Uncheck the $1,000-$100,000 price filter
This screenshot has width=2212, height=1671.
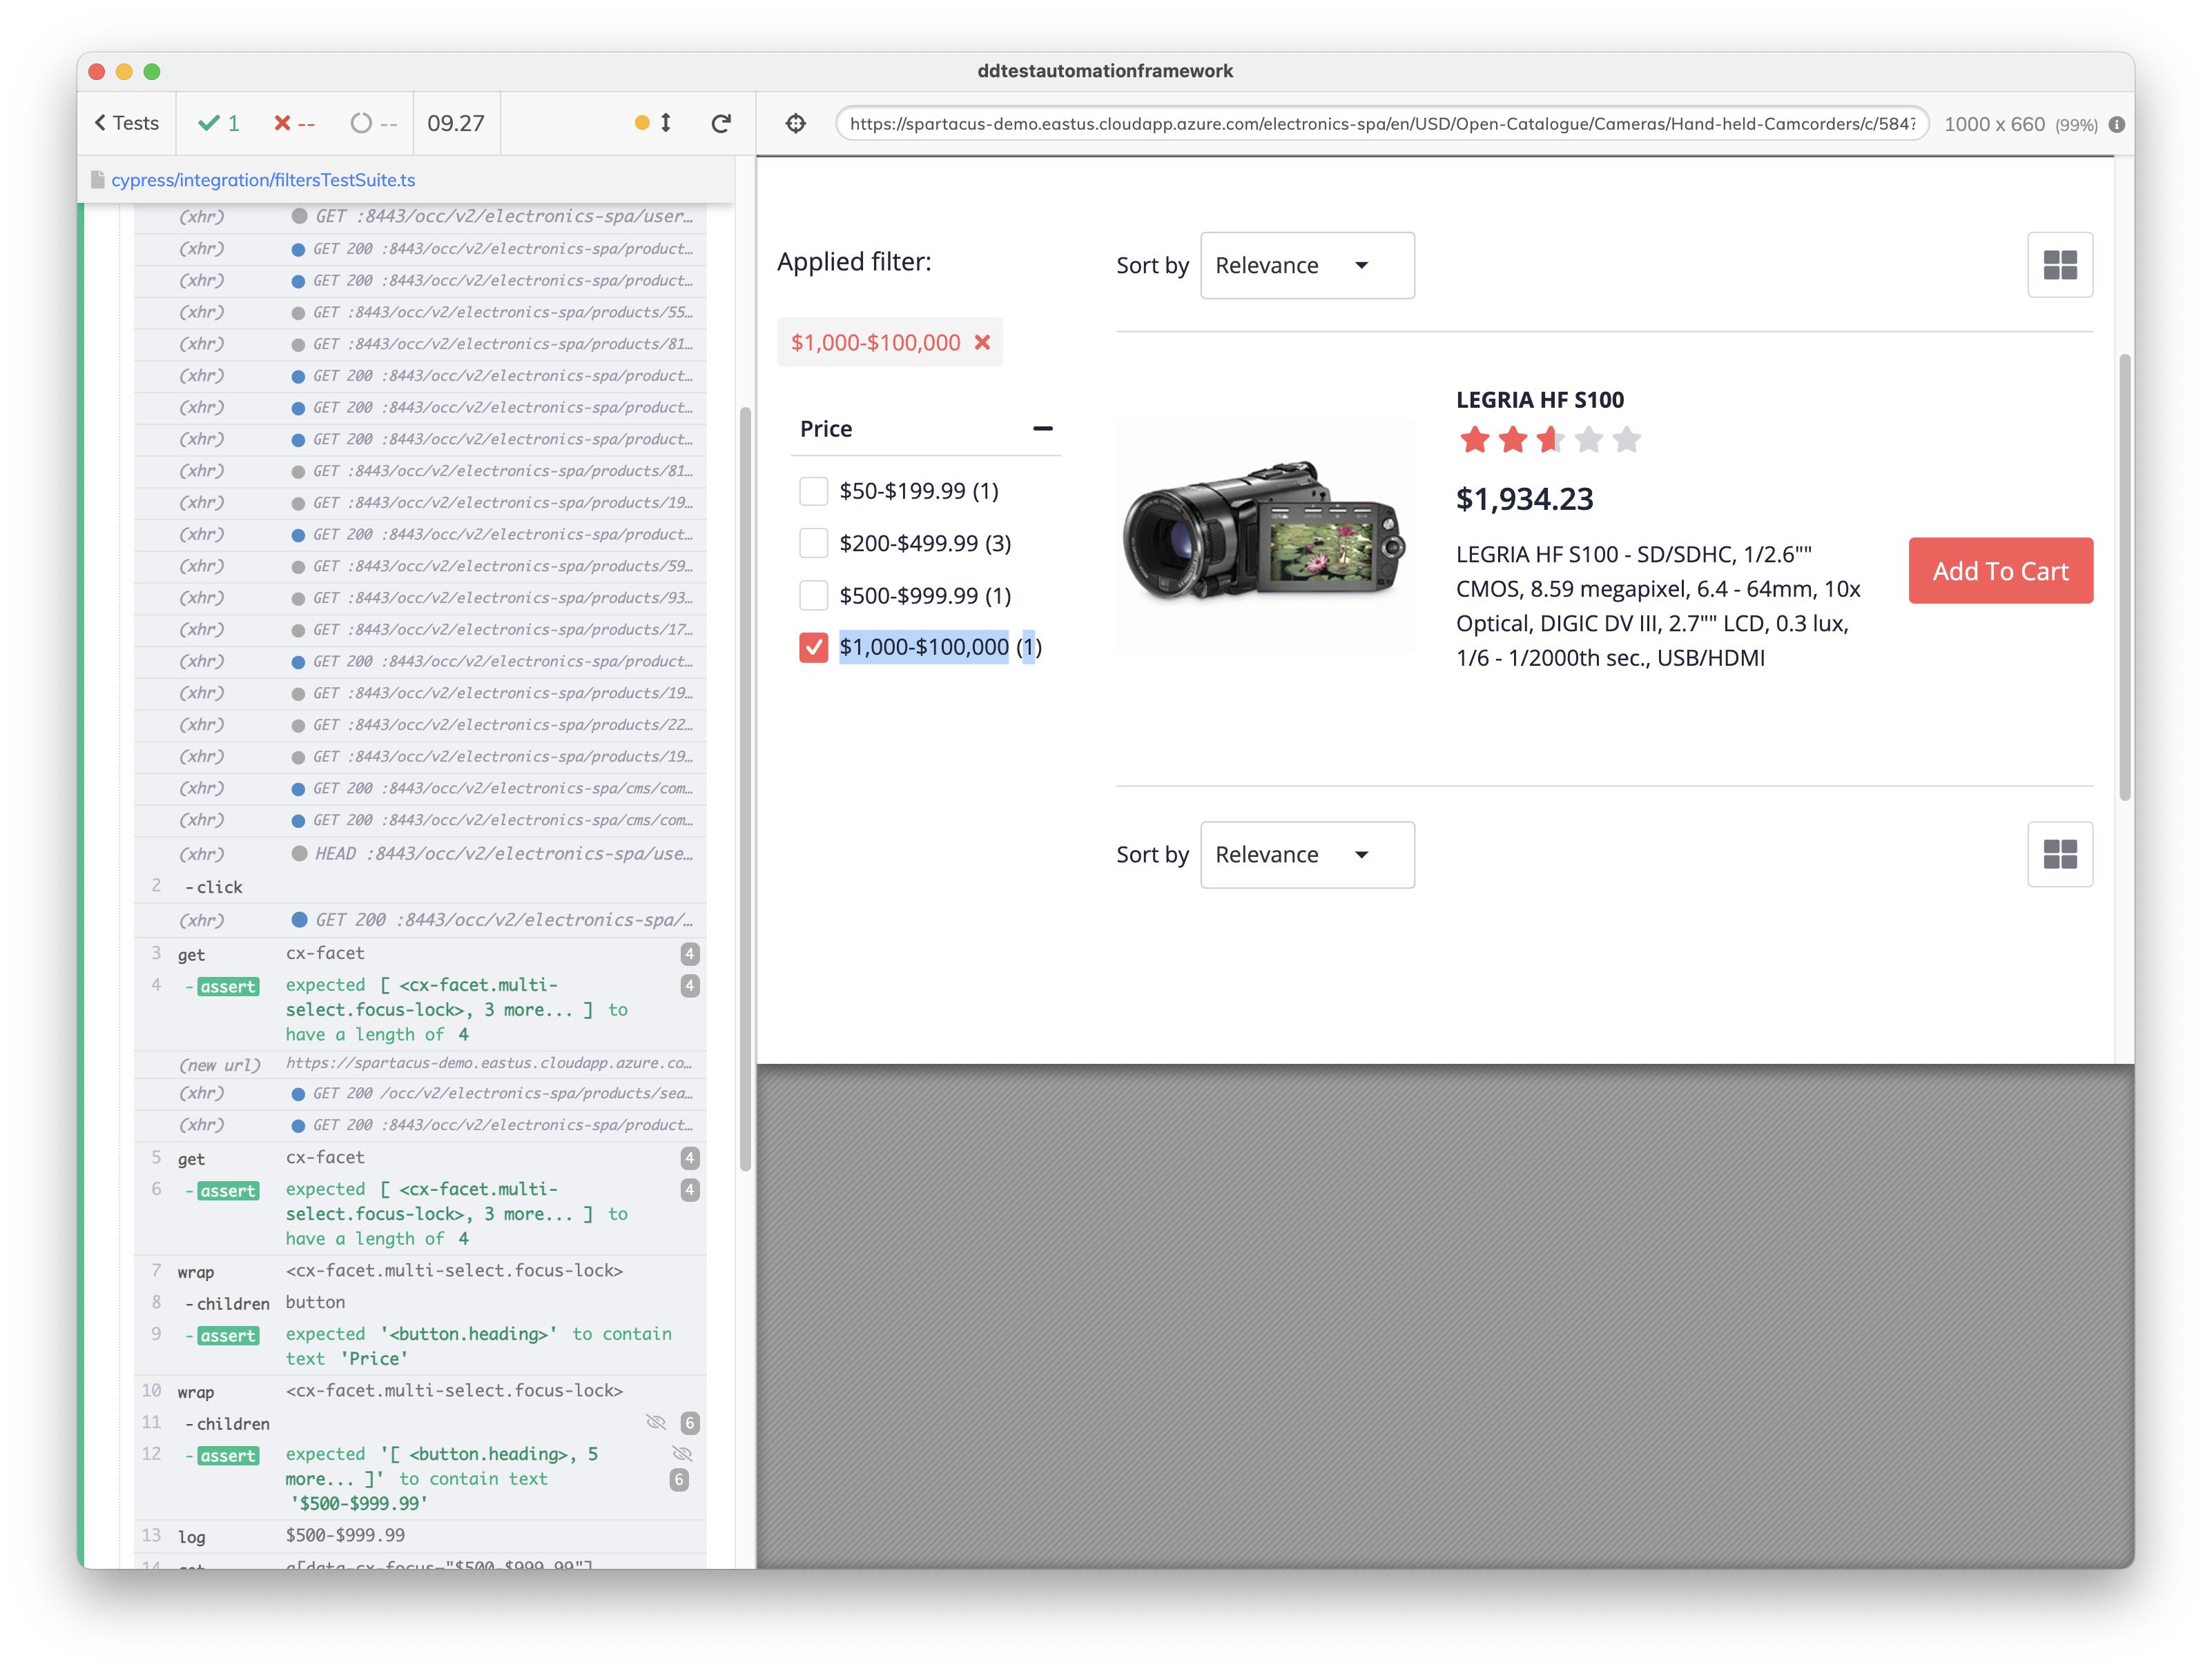[x=814, y=648]
